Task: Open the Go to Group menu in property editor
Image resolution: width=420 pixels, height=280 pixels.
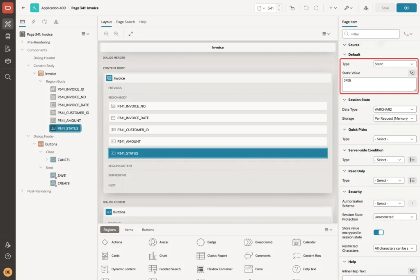Action: pyautogui.click(x=409, y=34)
